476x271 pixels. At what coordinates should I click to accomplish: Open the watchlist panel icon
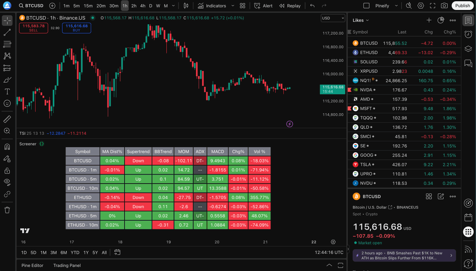click(468, 21)
